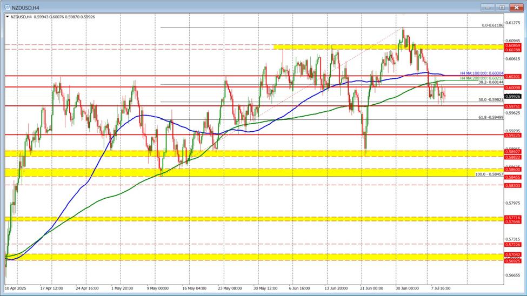Click the red price tag 0.58927

click(513, 152)
